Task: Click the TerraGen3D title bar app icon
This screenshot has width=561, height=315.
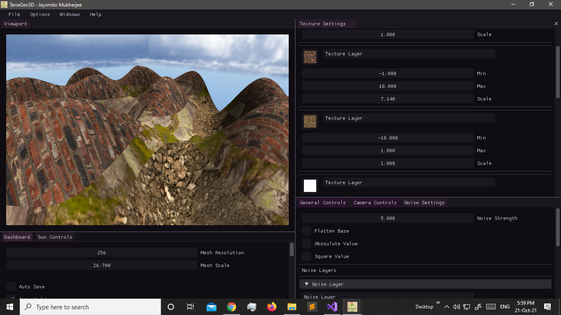Action: (x=5, y=5)
